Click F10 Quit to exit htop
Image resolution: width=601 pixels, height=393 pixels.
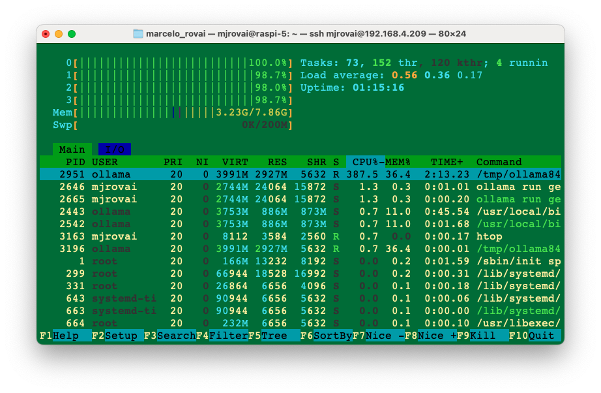541,336
